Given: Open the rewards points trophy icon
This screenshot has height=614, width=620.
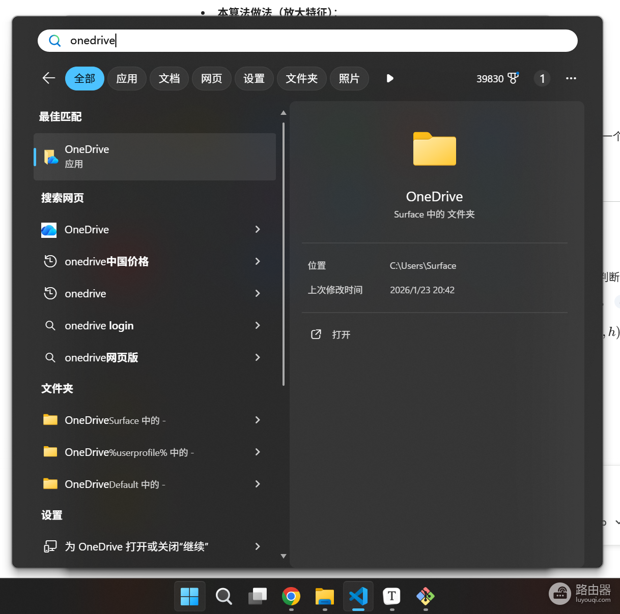Looking at the screenshot, I should [513, 78].
